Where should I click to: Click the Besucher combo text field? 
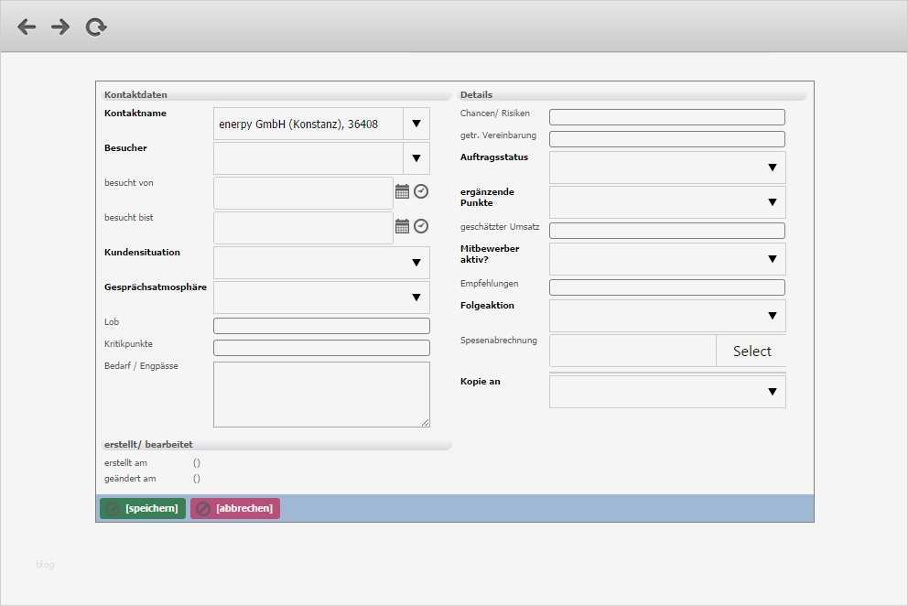[308, 158]
